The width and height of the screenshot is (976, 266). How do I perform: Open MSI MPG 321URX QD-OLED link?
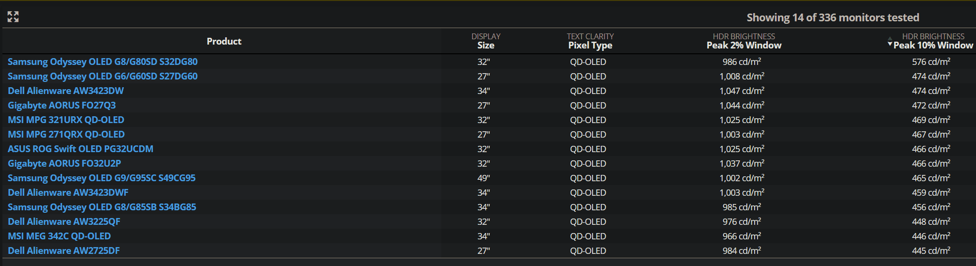pos(66,120)
